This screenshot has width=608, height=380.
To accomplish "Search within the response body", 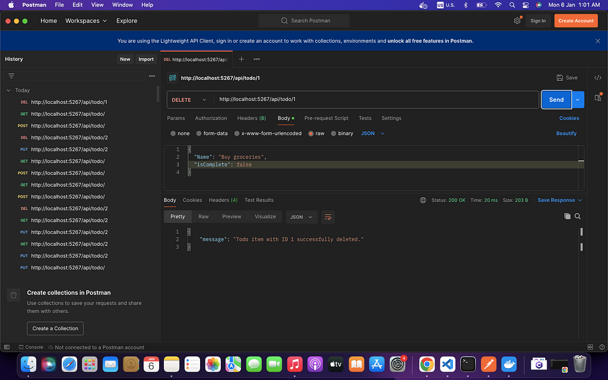I will click(x=578, y=216).
